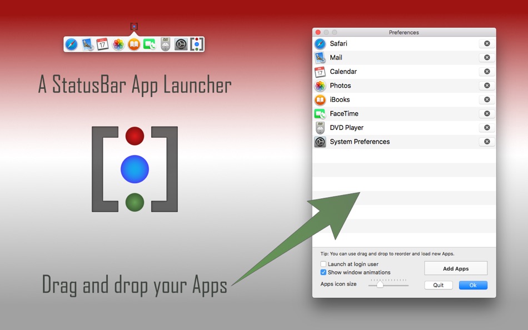Click the Quit button
Image resolution: width=528 pixels, height=330 pixels.
(439, 285)
